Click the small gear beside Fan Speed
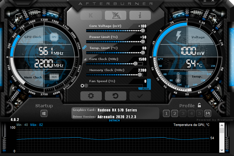 click(x=82, y=86)
